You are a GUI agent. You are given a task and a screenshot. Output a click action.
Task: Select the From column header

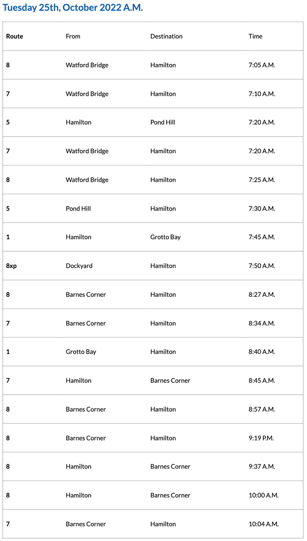(x=73, y=36)
